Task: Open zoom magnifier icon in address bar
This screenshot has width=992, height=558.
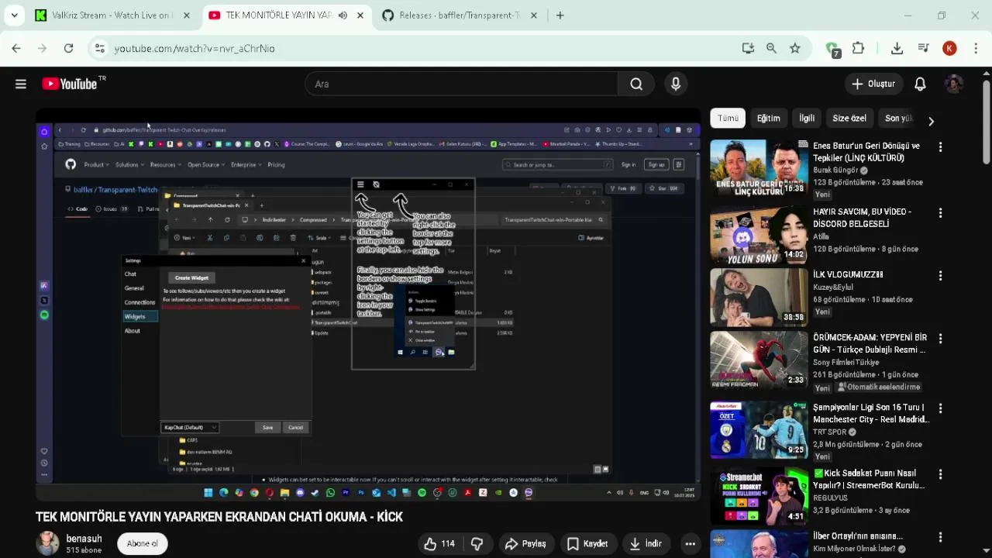Action: click(x=771, y=48)
